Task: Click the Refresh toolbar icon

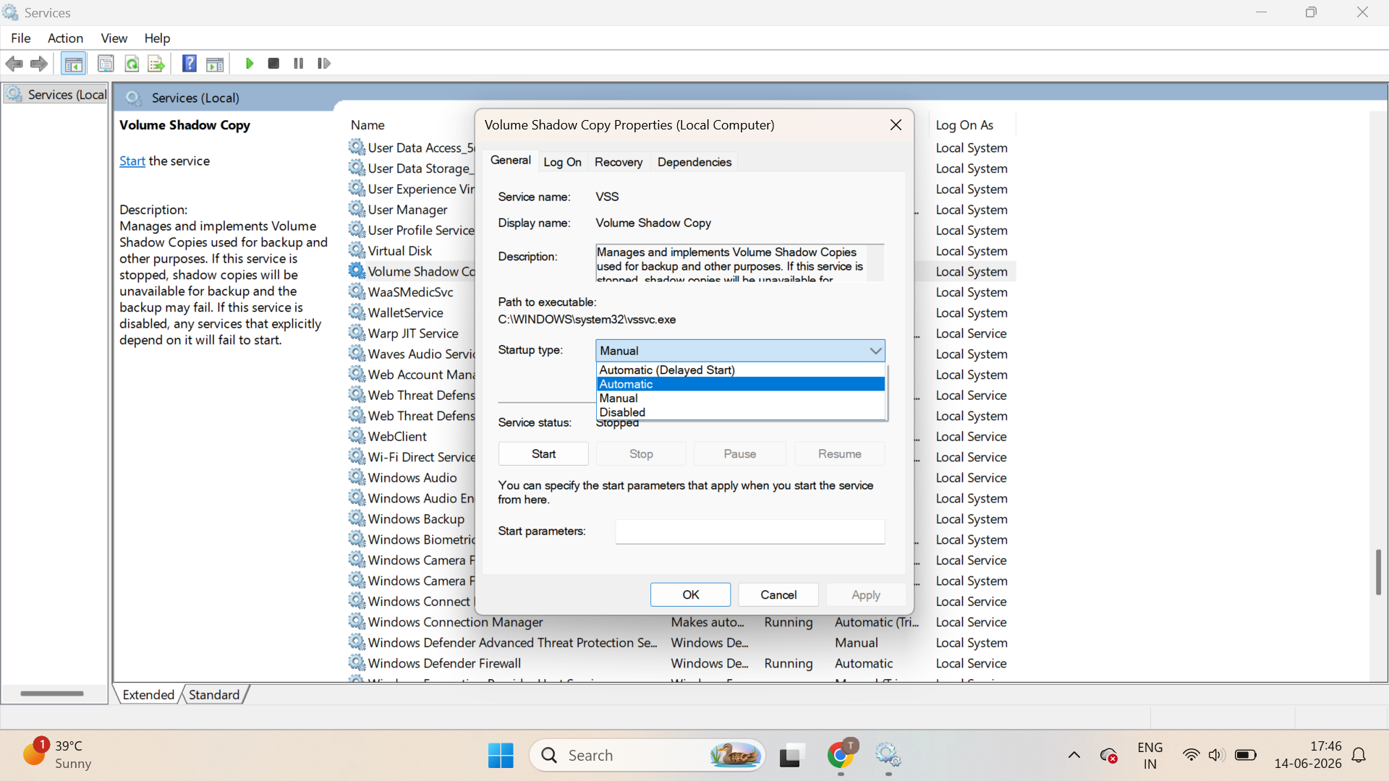Action: coord(132,64)
